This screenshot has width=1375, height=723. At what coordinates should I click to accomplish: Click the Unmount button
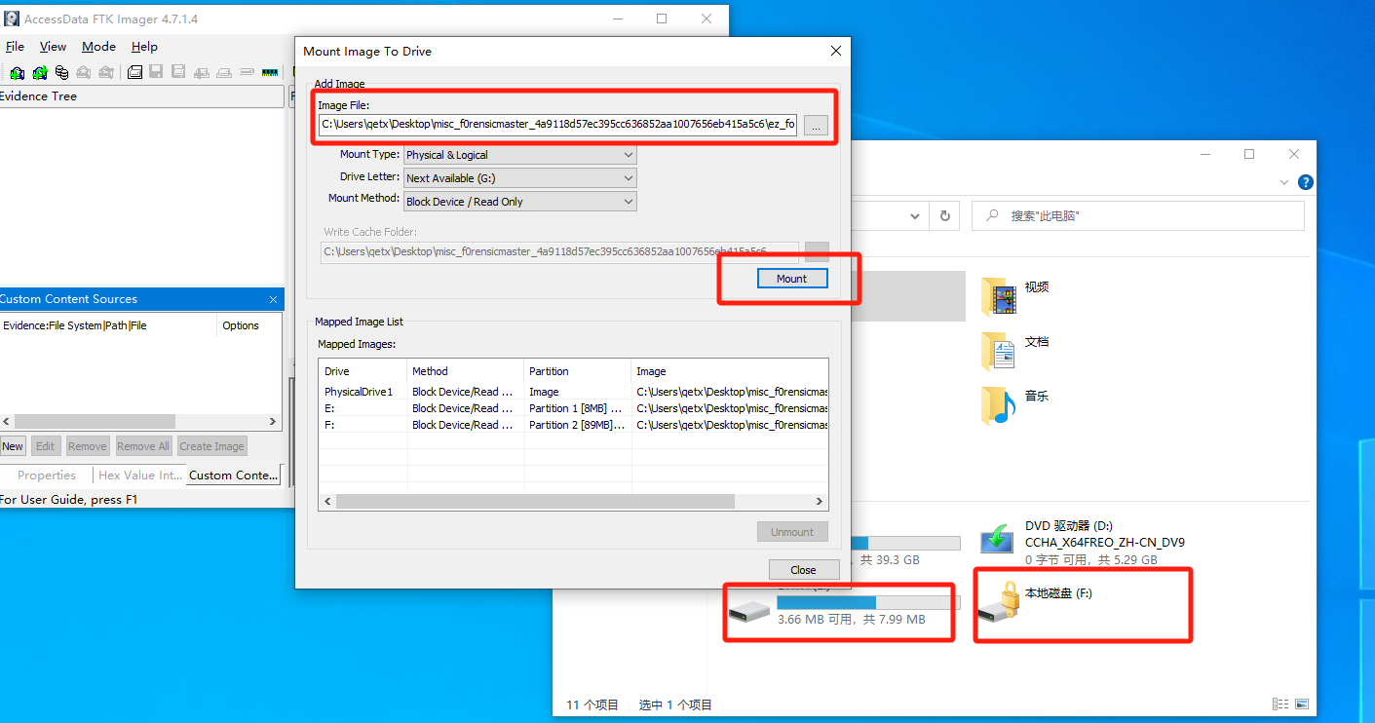point(792,532)
